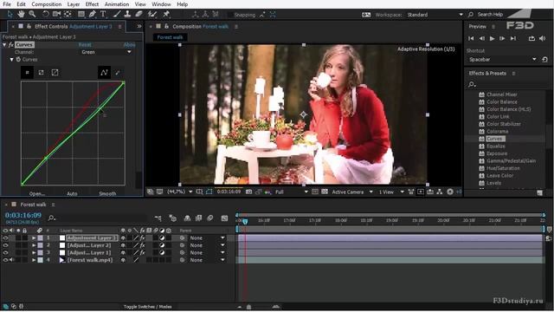Select the Hand tool
This screenshot has width=554, height=312.
point(21,14)
